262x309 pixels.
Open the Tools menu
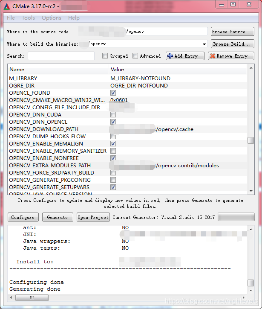point(28,18)
